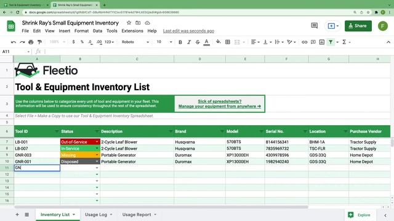Open the Format menu
The width and height of the screenshot is (394, 221).
(x=81, y=31)
